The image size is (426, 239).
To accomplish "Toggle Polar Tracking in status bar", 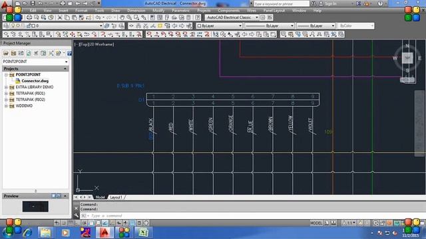I will point(85,223).
